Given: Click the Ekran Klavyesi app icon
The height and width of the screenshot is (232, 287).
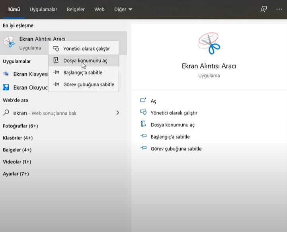Looking at the screenshot, I should coord(6,74).
